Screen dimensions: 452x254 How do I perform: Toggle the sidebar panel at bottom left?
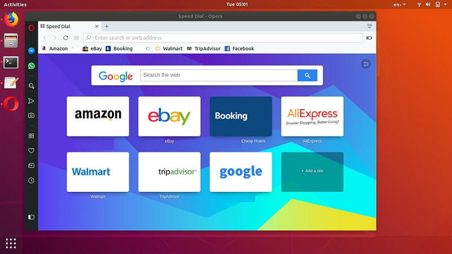click(x=31, y=217)
